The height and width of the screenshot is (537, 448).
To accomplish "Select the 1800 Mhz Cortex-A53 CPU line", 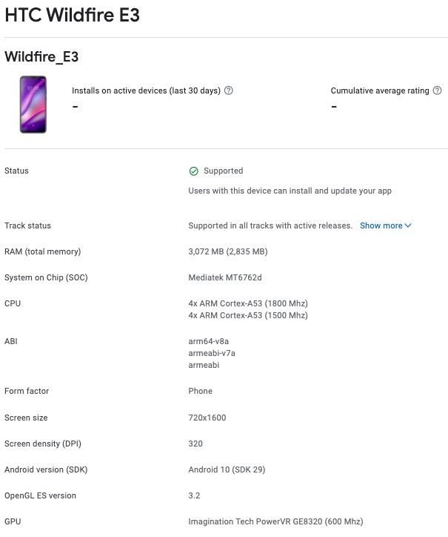I will [248, 303].
